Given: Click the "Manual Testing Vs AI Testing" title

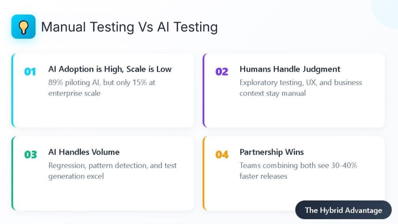Looking at the screenshot, I should point(129,27).
